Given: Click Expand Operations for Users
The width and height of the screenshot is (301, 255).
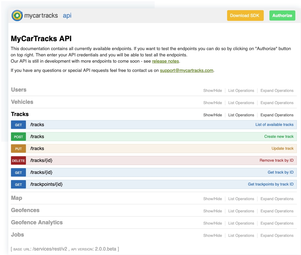Looking at the screenshot, I should click(x=277, y=90).
